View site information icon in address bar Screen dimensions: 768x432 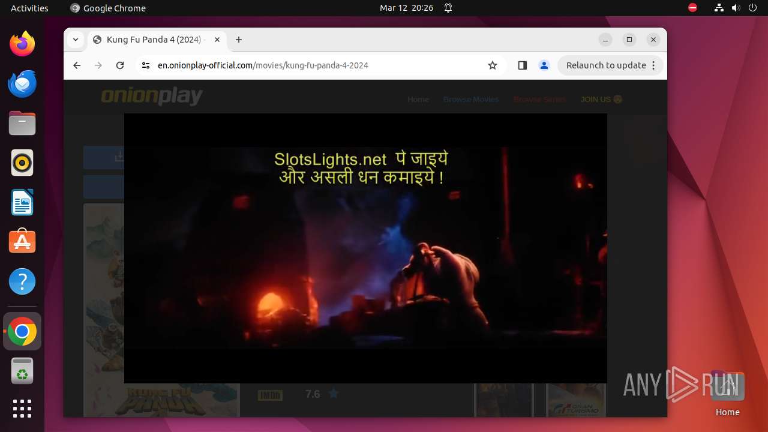click(x=146, y=65)
